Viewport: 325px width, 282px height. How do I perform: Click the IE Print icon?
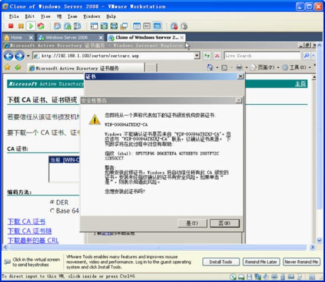[x=239, y=68]
